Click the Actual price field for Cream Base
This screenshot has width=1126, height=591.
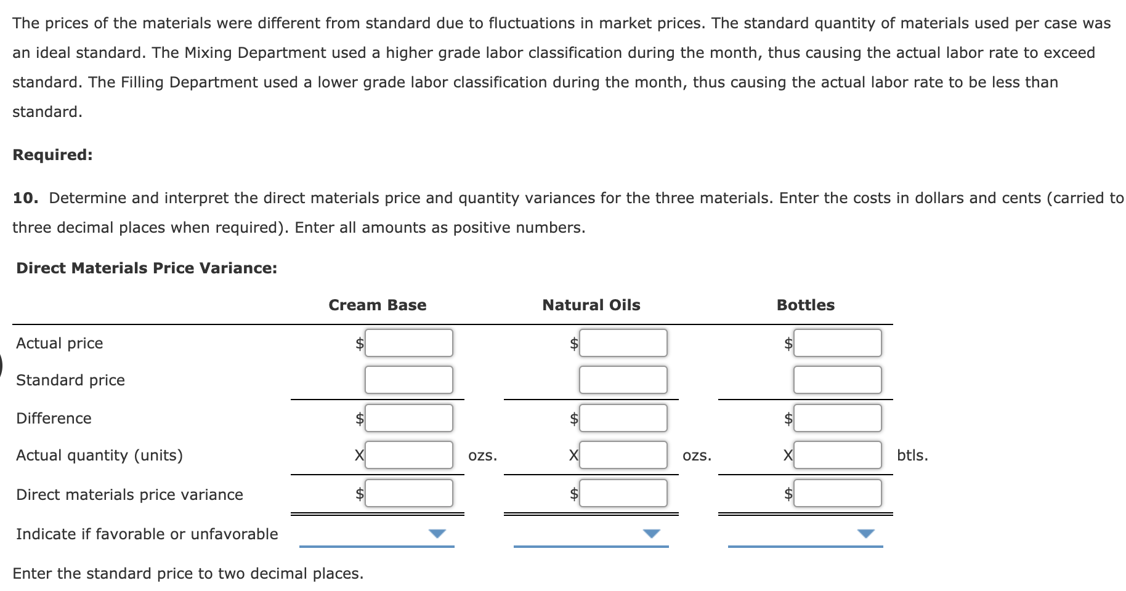tap(408, 343)
